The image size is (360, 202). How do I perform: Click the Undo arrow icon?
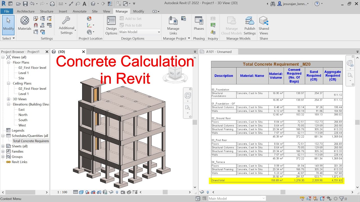point(32,4)
